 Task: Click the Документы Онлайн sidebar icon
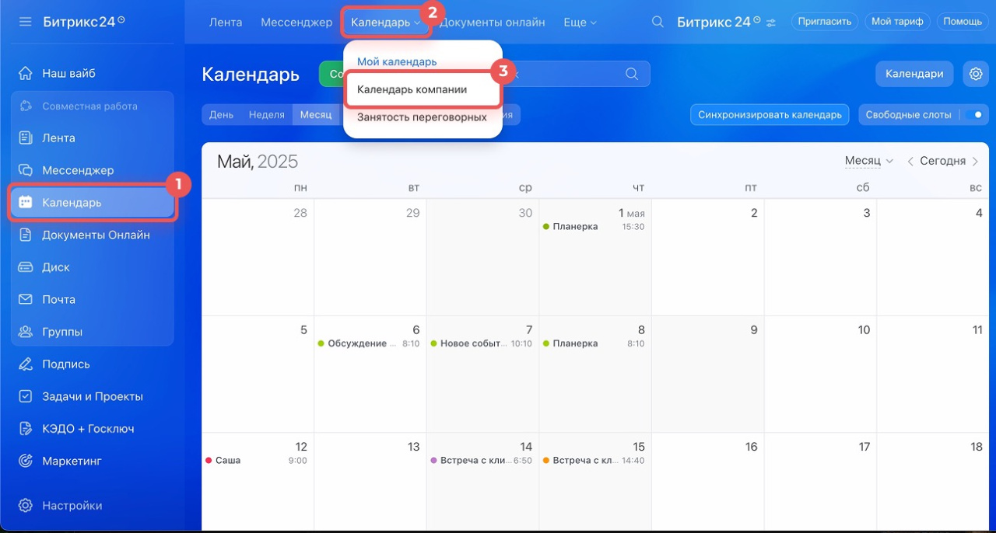(x=26, y=235)
